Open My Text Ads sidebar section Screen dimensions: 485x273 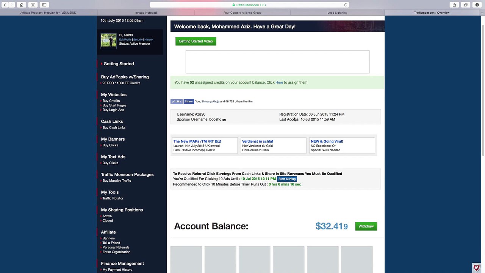pyautogui.click(x=113, y=157)
